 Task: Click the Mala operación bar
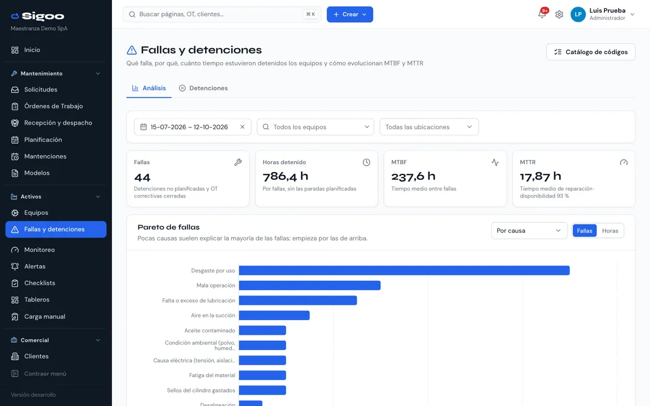coord(310,286)
